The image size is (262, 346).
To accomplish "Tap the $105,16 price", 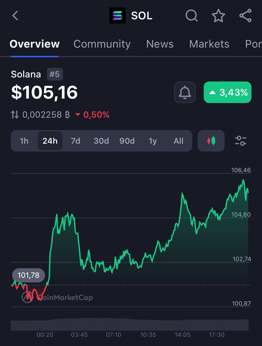I will point(44,93).
